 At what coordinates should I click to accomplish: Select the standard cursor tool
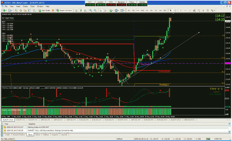(x=171, y=10)
